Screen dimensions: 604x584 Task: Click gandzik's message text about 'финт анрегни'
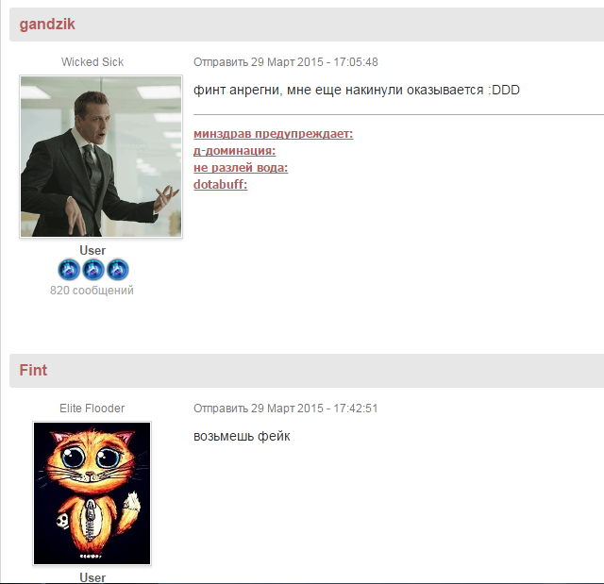[357, 90]
